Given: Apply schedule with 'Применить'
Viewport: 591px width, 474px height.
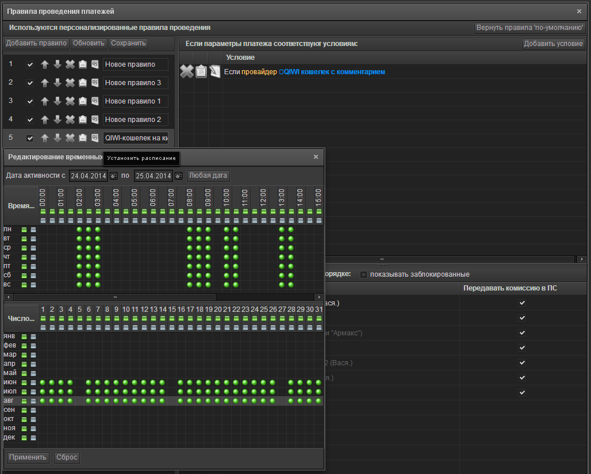Looking at the screenshot, I should (28, 457).
